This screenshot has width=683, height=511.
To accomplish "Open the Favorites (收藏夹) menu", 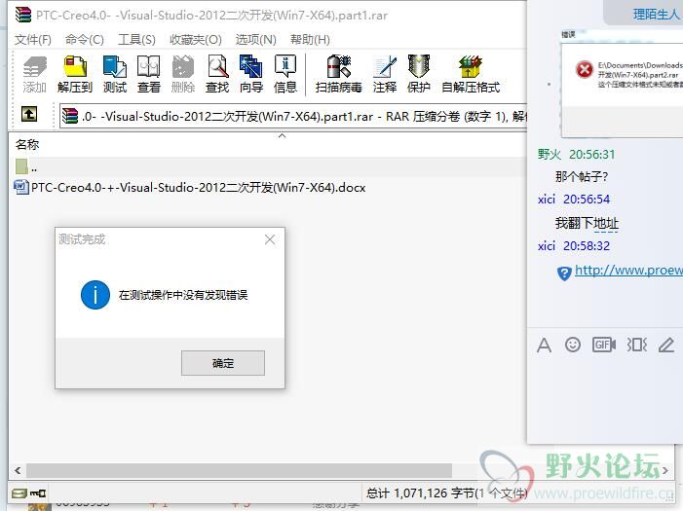I will (196, 40).
